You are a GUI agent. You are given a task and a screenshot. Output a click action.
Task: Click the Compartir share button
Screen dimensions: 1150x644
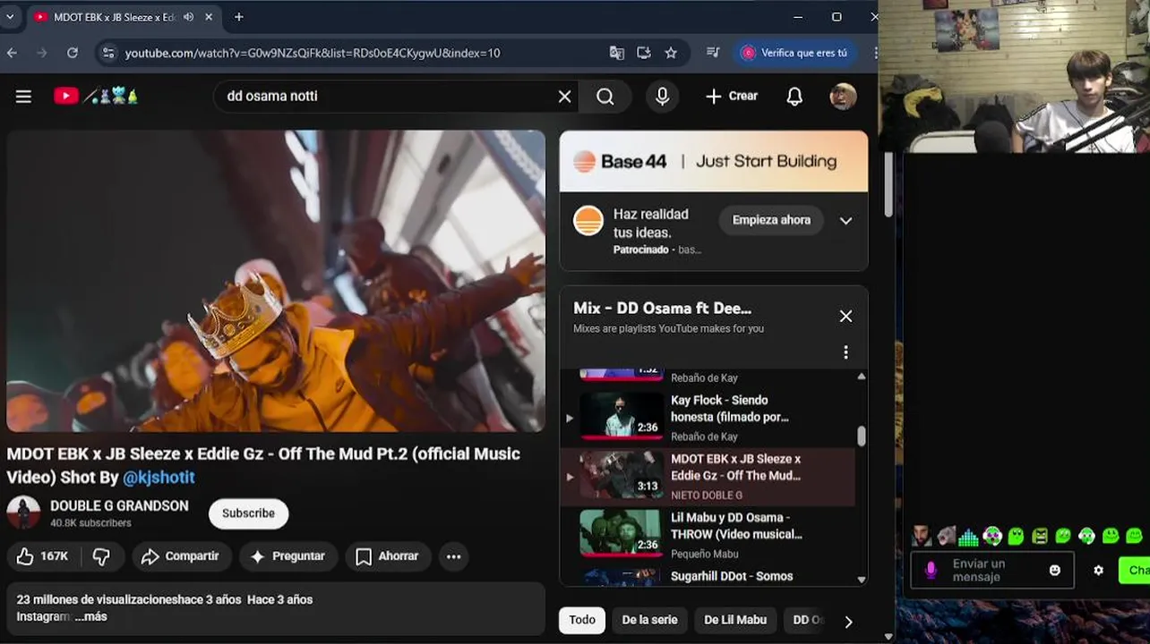coord(181,556)
